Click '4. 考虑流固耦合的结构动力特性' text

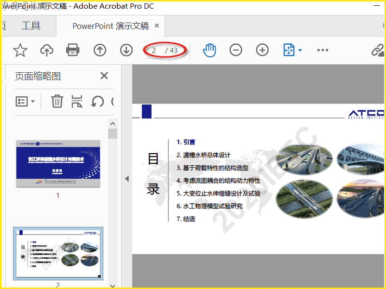(x=219, y=181)
